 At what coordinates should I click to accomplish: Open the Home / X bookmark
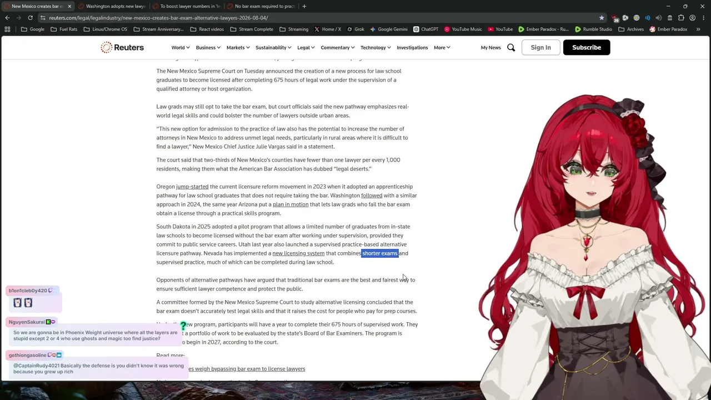[328, 29]
